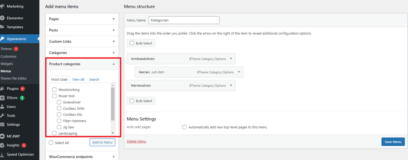Expand Armbanduhren 8Theme Category Options arrow
The image size is (408, 160).
[x=231, y=59]
